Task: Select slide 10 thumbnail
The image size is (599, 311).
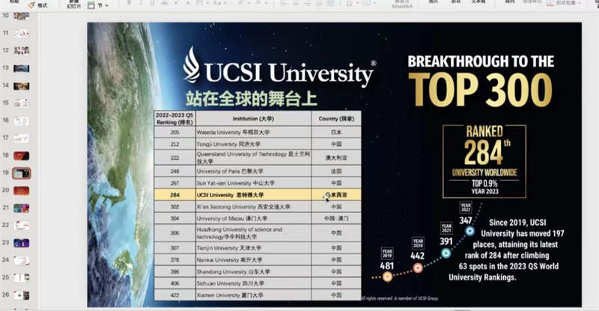Action: click(22, 16)
